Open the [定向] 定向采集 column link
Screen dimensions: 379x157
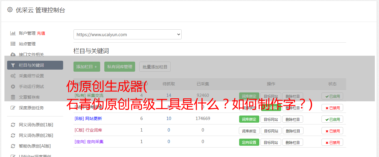tap(89, 142)
